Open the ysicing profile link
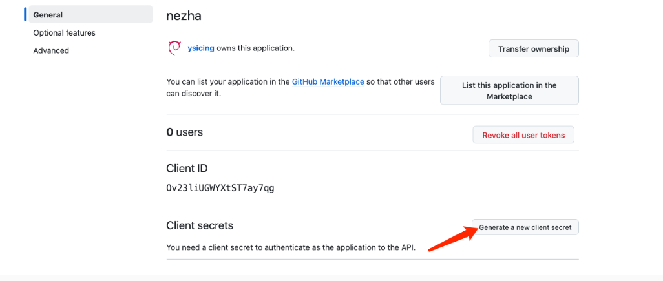Image resolution: width=663 pixels, height=281 pixels. coord(200,48)
